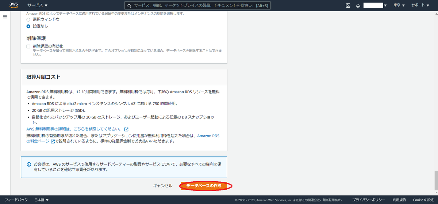Click the データベースの作成 button
The image size is (438, 204).
tap(204, 186)
